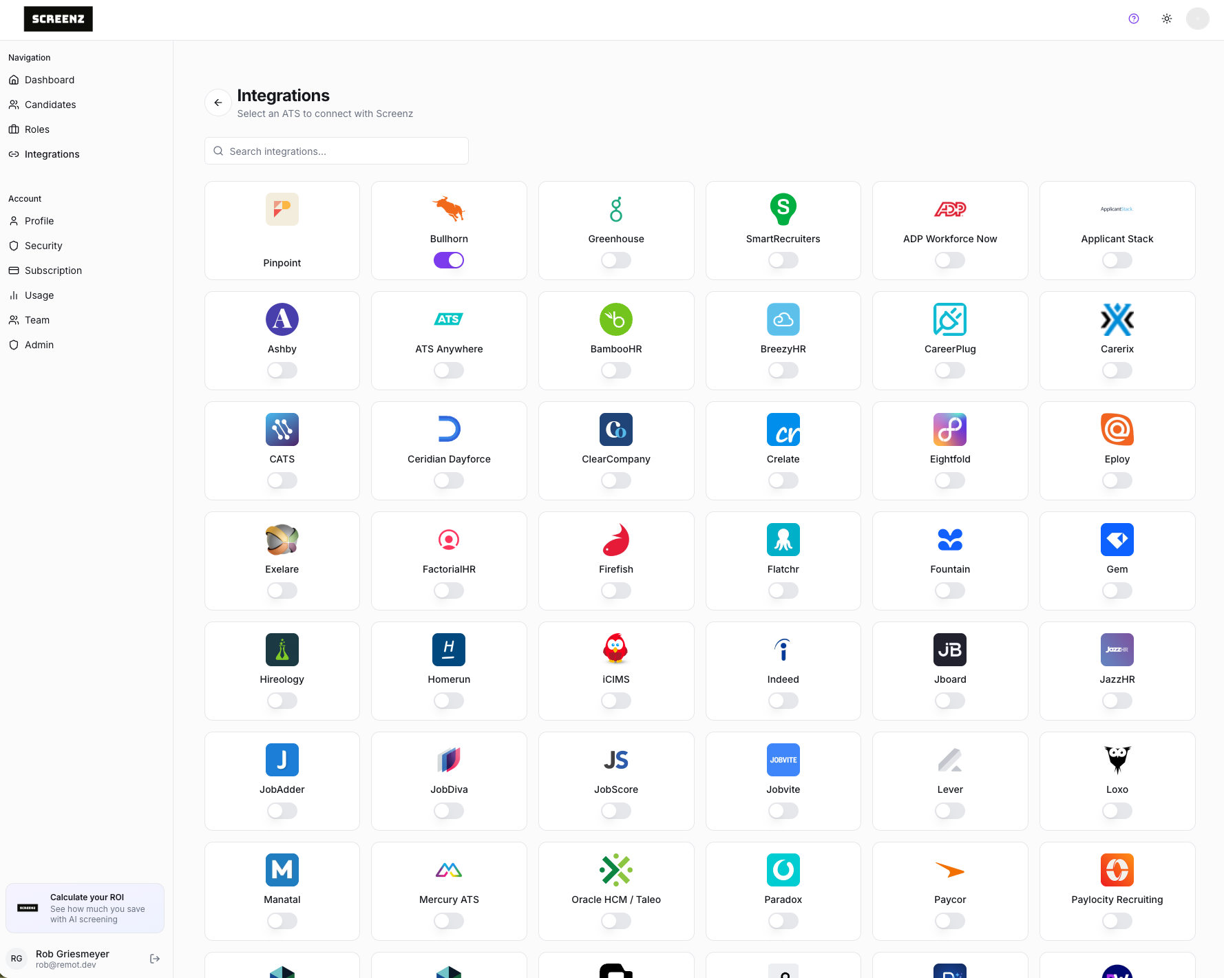The image size is (1224, 978).
Task: Click the BreezyHR cloud icon
Action: (783, 319)
